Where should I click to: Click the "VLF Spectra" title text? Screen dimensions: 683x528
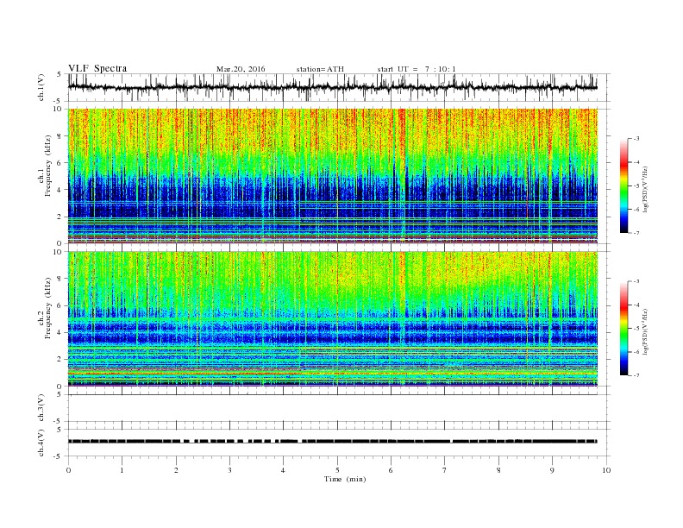pyautogui.click(x=97, y=68)
